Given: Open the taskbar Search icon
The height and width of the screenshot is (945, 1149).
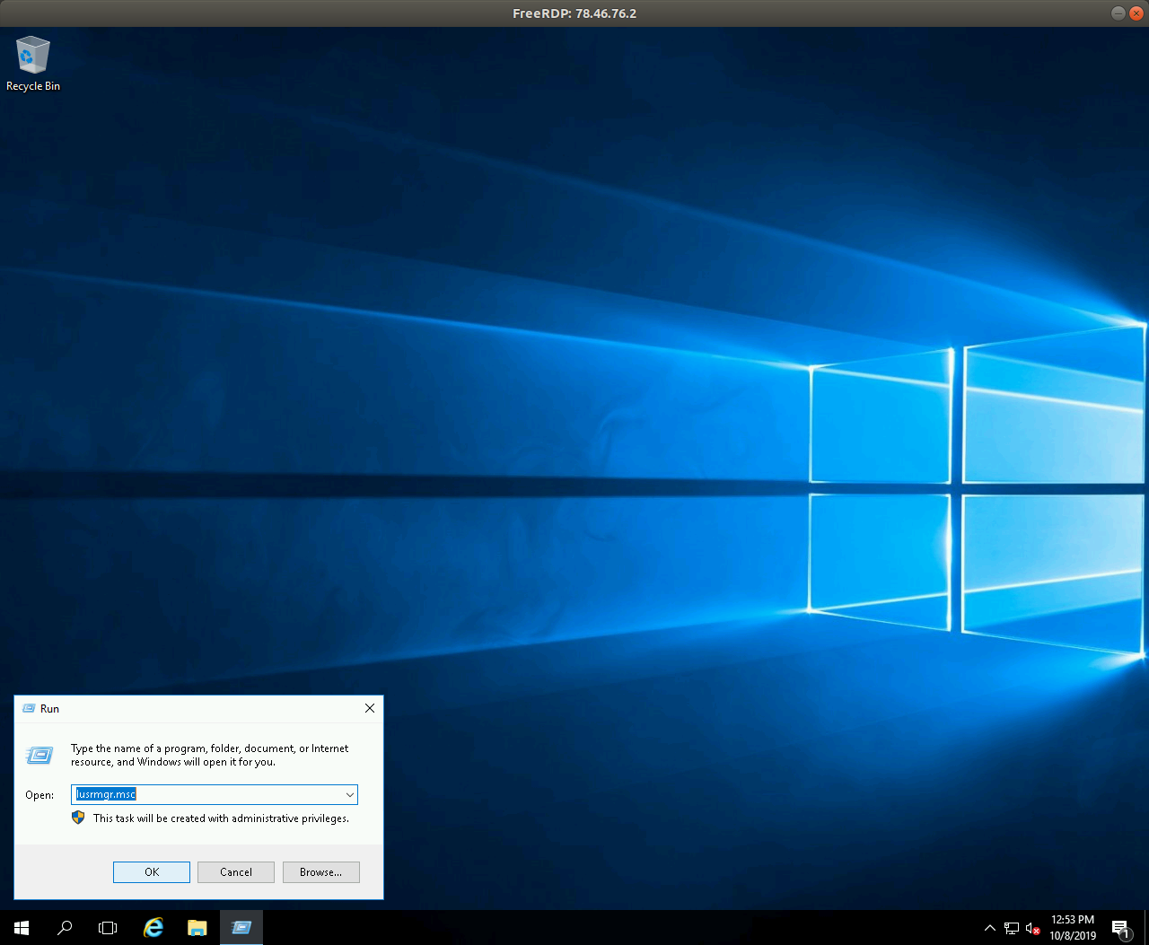Looking at the screenshot, I should [x=65, y=928].
